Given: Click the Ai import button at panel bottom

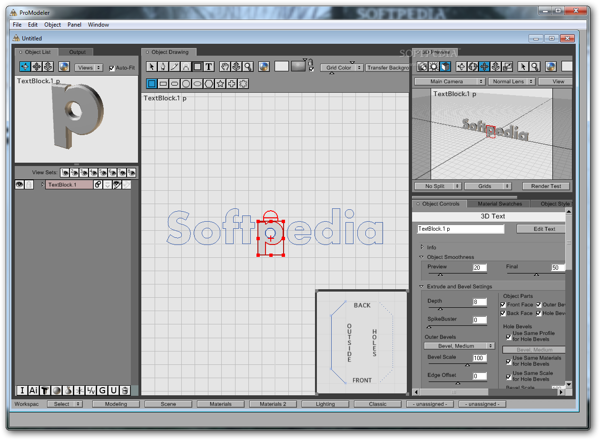Looking at the screenshot, I should point(33,390).
